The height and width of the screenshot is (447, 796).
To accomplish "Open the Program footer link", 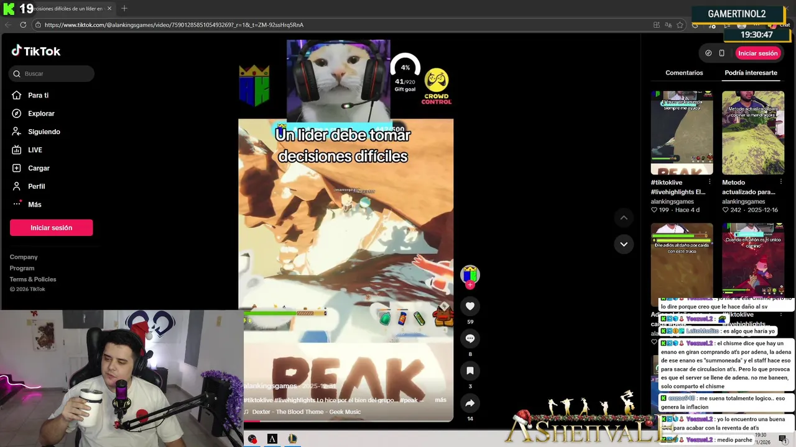I will (22, 268).
